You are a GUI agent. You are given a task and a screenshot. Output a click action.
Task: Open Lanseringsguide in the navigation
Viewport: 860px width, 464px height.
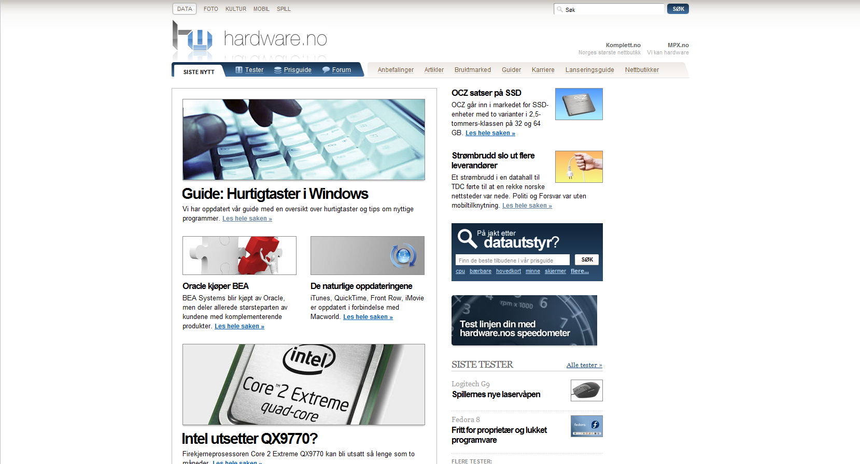tap(590, 70)
